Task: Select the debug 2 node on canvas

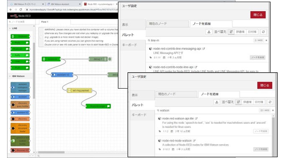Action: (x=98, y=59)
